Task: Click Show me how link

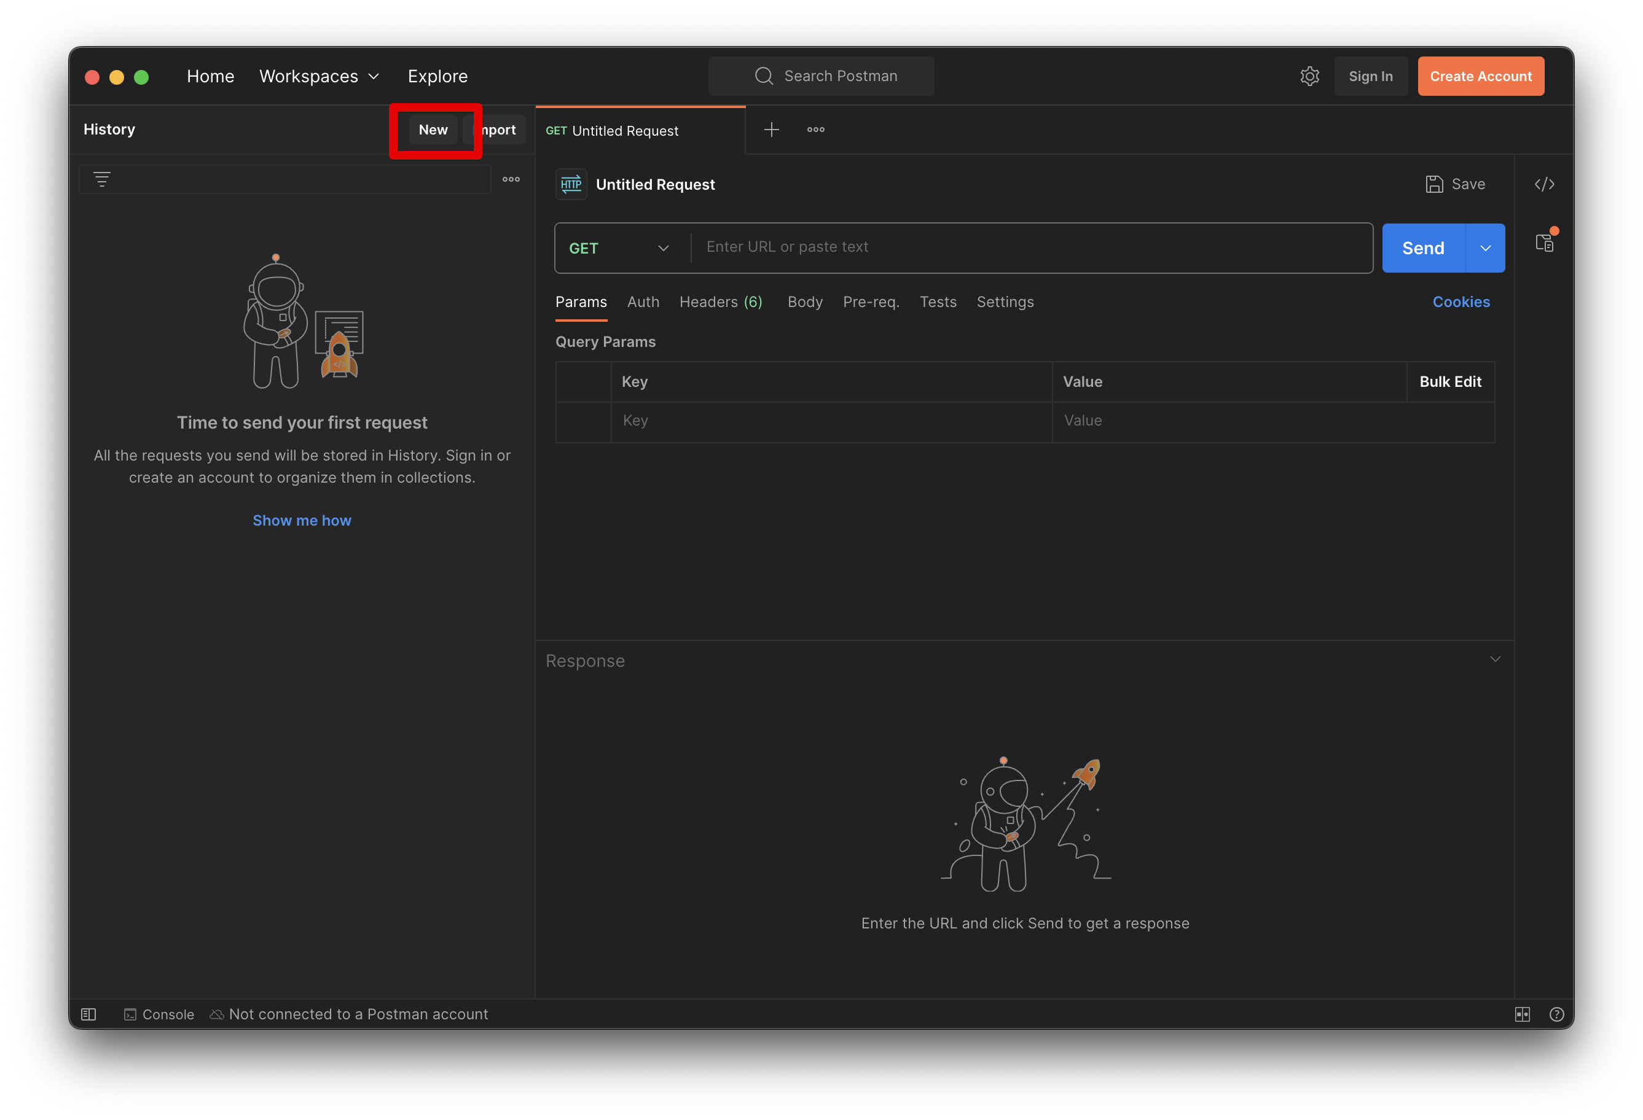Action: [x=302, y=520]
